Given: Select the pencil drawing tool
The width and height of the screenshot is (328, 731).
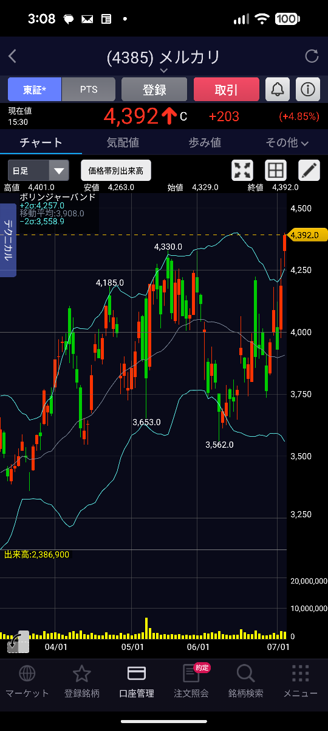Looking at the screenshot, I should tap(309, 171).
